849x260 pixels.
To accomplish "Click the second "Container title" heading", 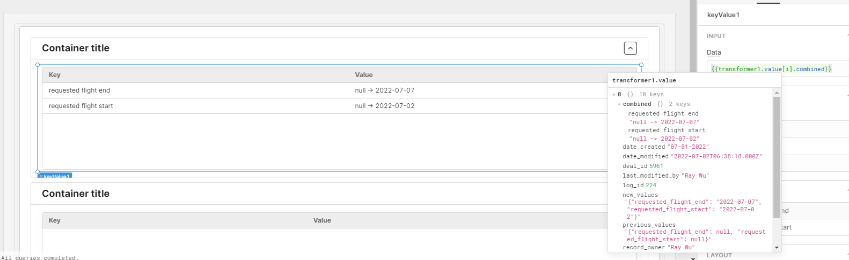I will pyautogui.click(x=76, y=194).
